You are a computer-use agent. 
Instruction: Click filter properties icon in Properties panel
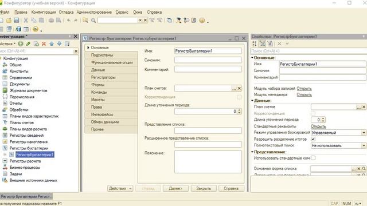point(270,43)
